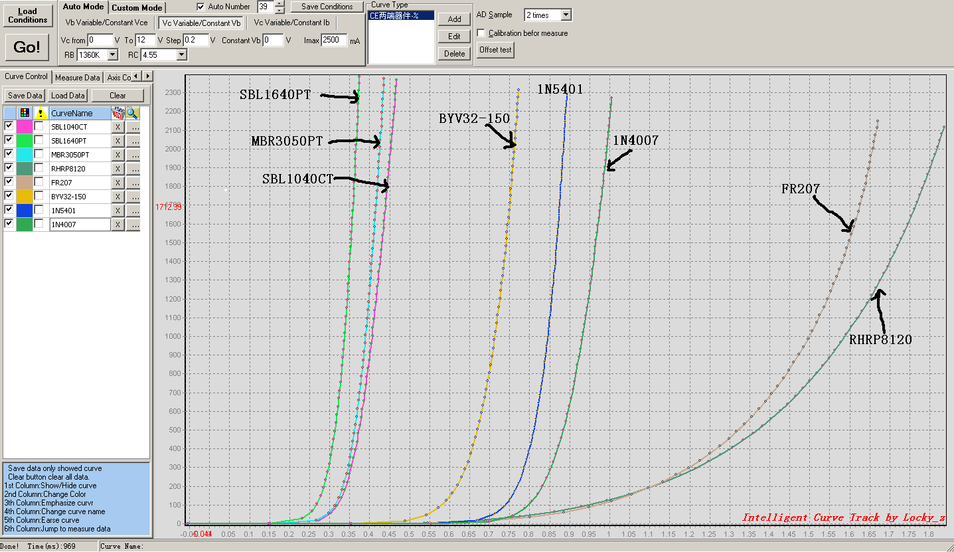Screen dimensions: 954x552
Task: Click the erase-curve trash can header icon
Action: (x=117, y=113)
